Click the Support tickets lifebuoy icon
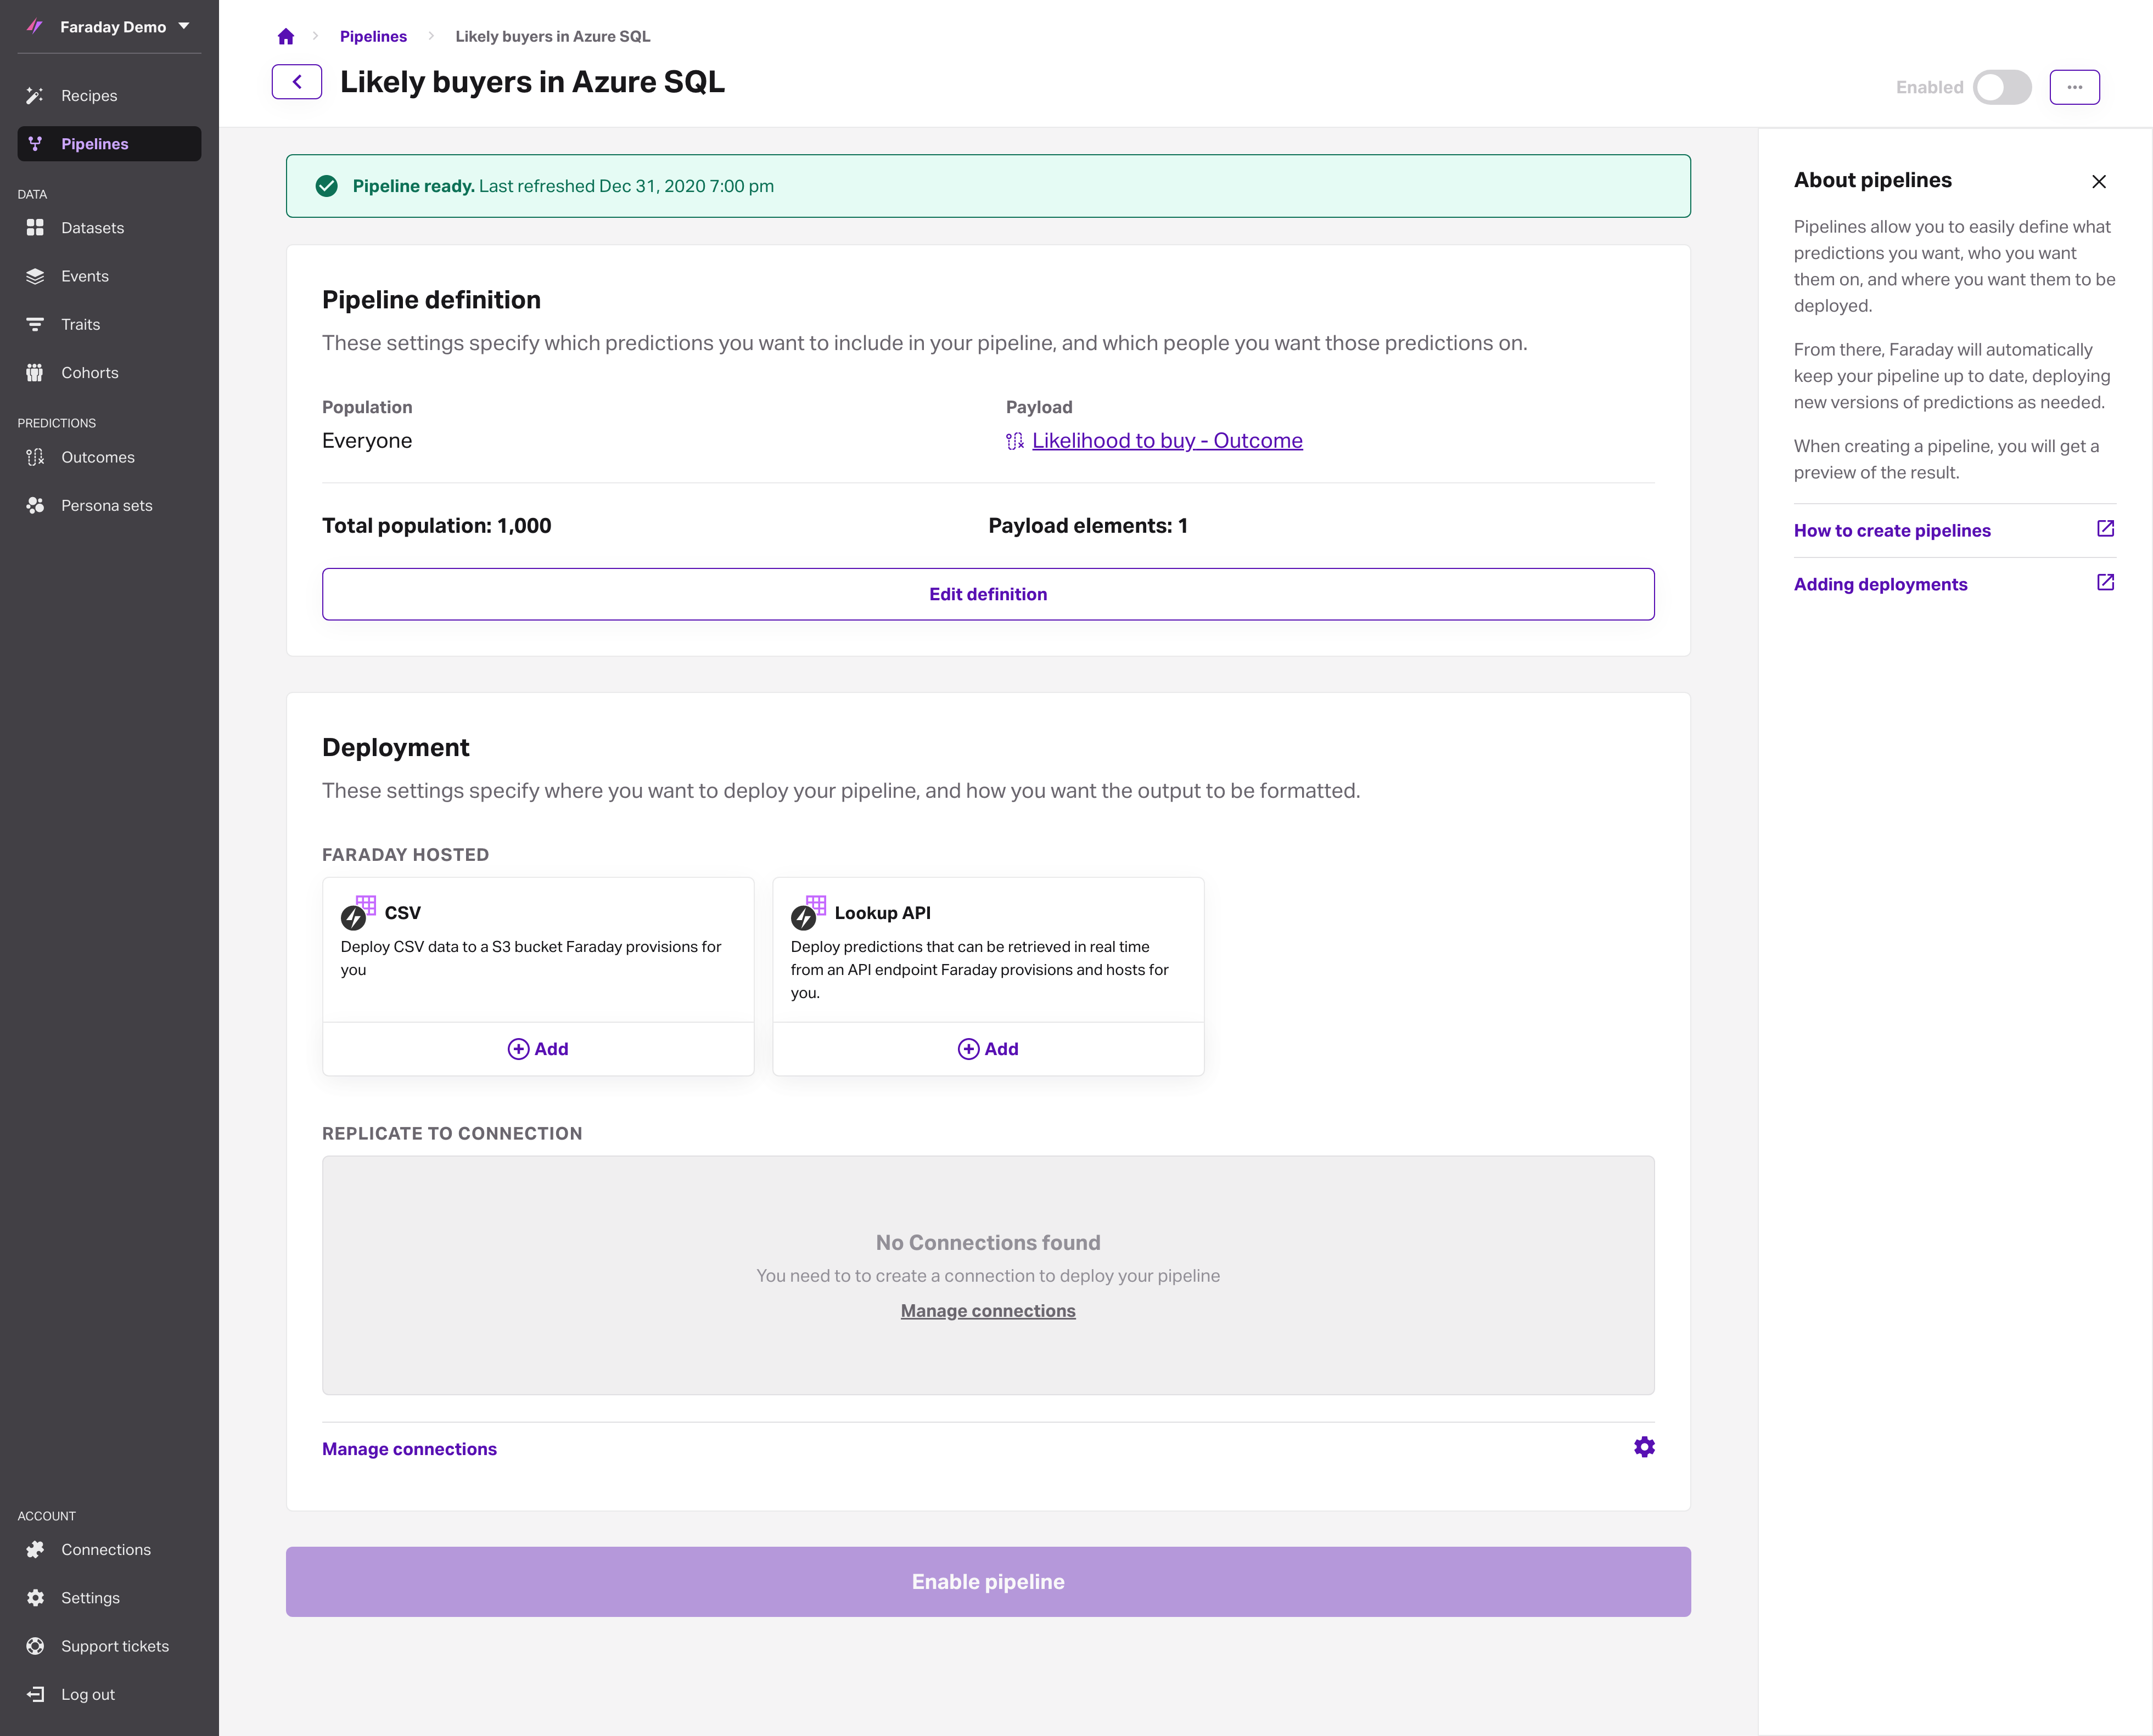This screenshot has width=2153, height=1736. pos(35,1646)
